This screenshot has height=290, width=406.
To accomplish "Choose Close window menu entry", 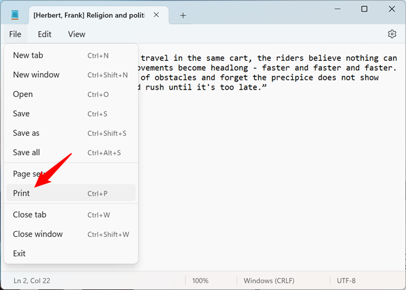I will pos(38,234).
